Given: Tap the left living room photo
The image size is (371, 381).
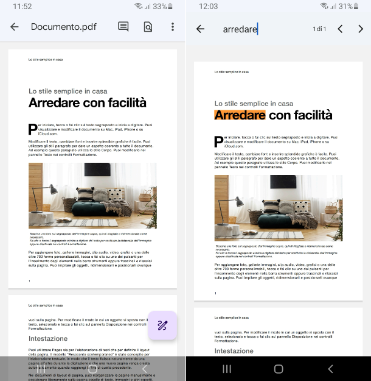Looking at the screenshot, I should [x=92, y=196].
